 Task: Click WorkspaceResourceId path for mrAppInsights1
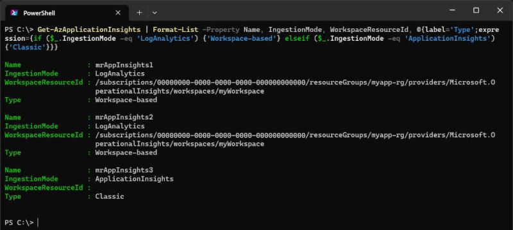point(295,87)
